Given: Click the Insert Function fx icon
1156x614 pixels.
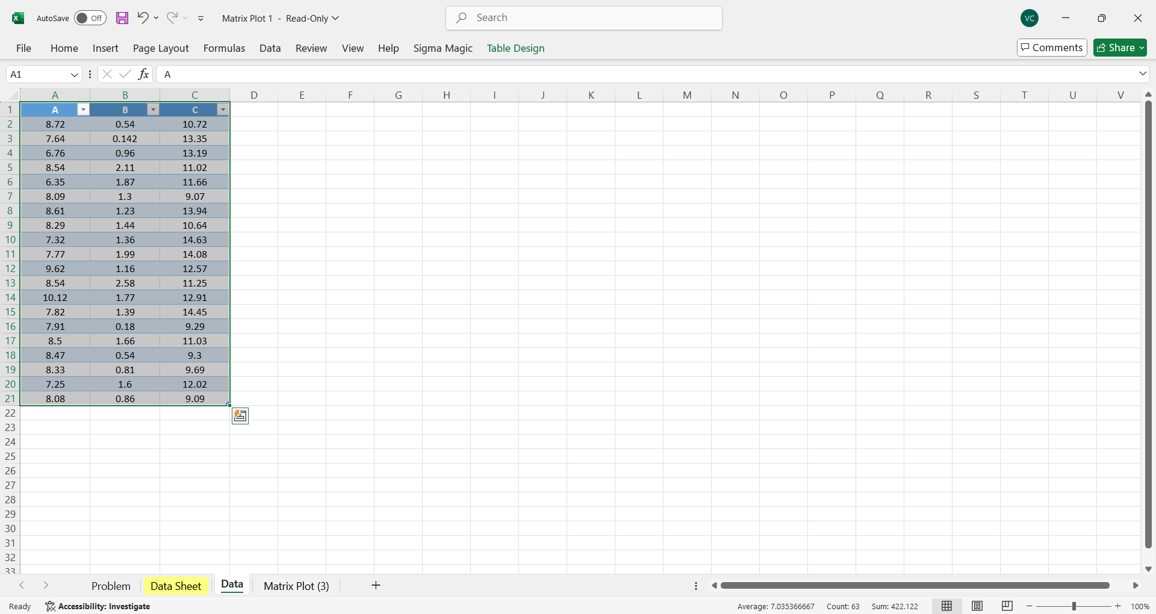Looking at the screenshot, I should [143, 74].
